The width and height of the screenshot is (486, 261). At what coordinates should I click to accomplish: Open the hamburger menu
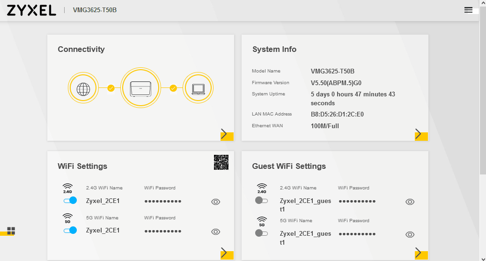(x=468, y=10)
